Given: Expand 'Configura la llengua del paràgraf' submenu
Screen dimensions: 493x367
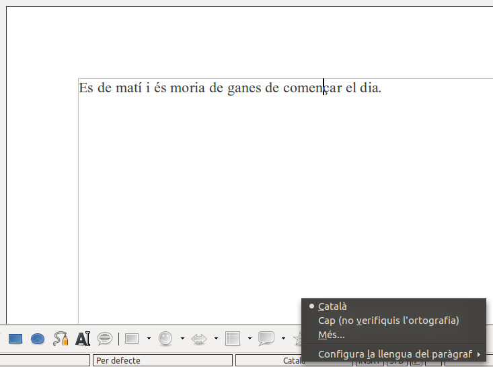Looking at the screenshot, I should coord(397,354).
